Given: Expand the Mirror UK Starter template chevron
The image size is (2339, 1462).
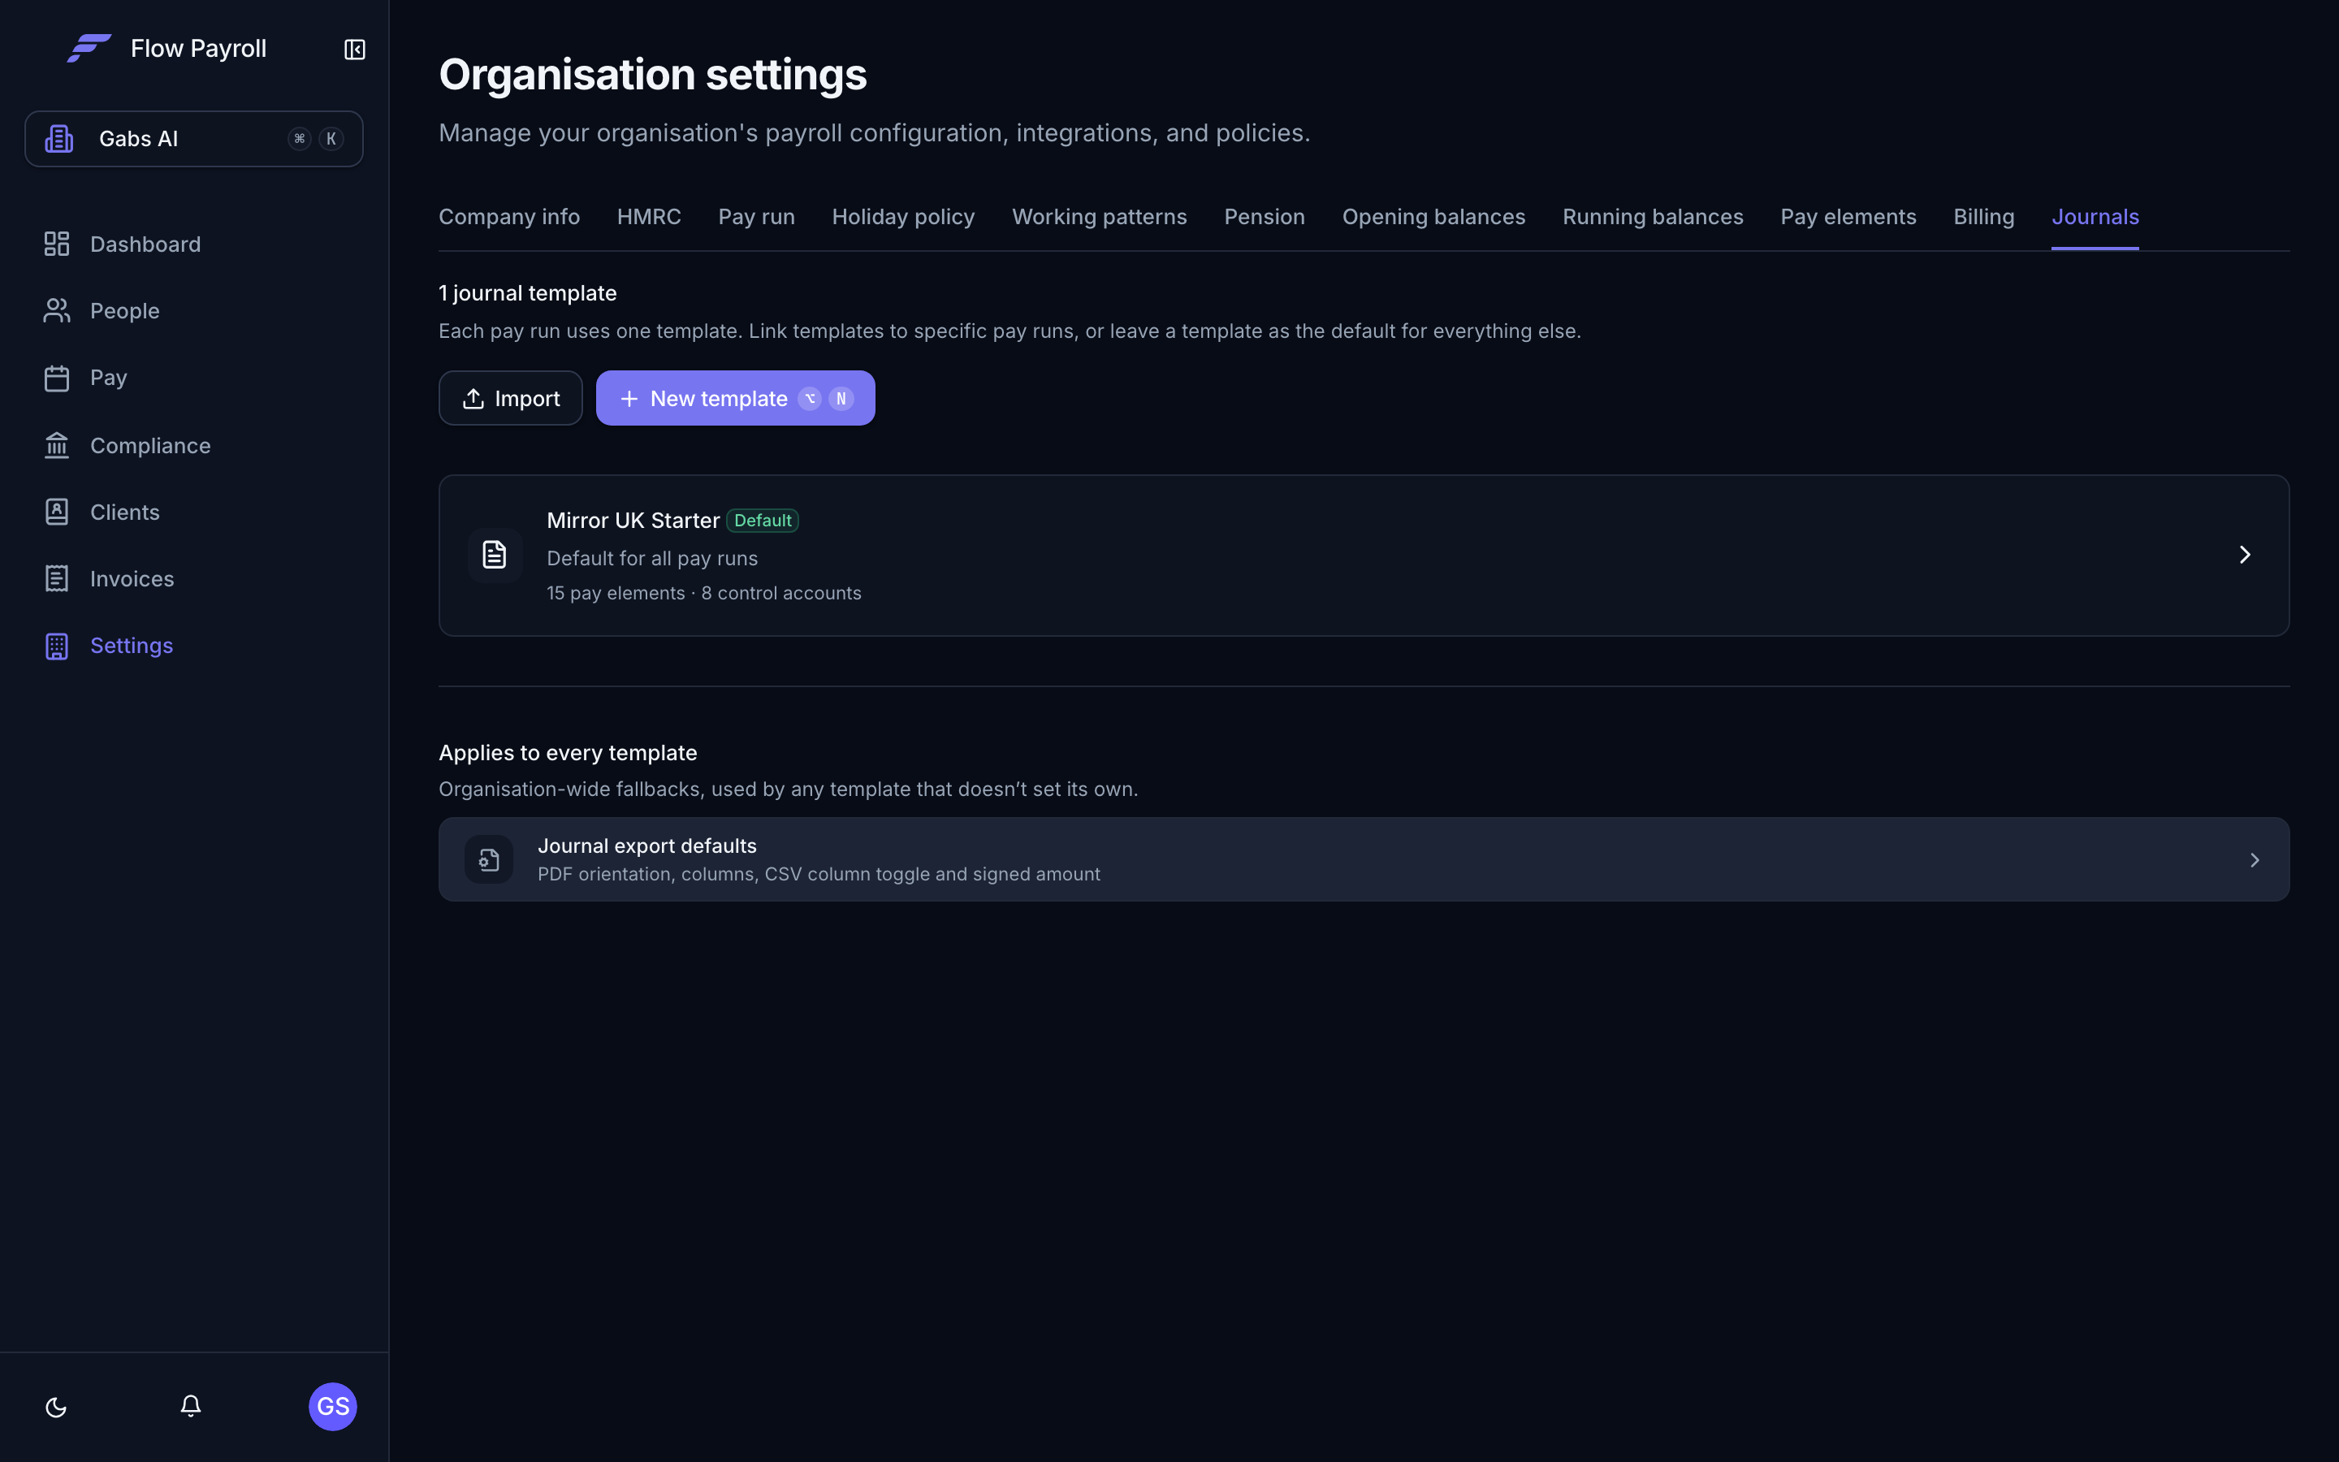Looking at the screenshot, I should (2244, 554).
